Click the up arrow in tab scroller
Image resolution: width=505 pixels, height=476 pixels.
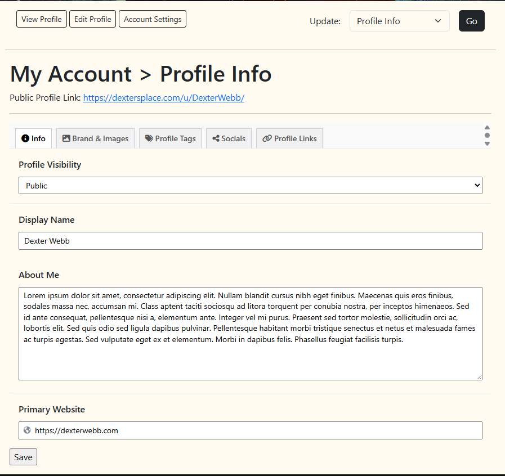(487, 128)
